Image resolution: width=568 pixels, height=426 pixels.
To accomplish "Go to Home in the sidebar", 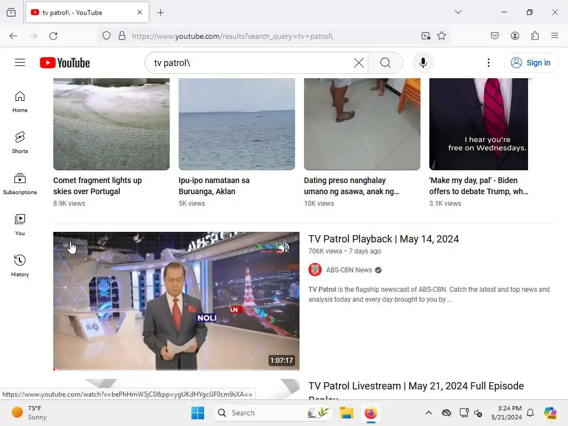I will [x=20, y=102].
